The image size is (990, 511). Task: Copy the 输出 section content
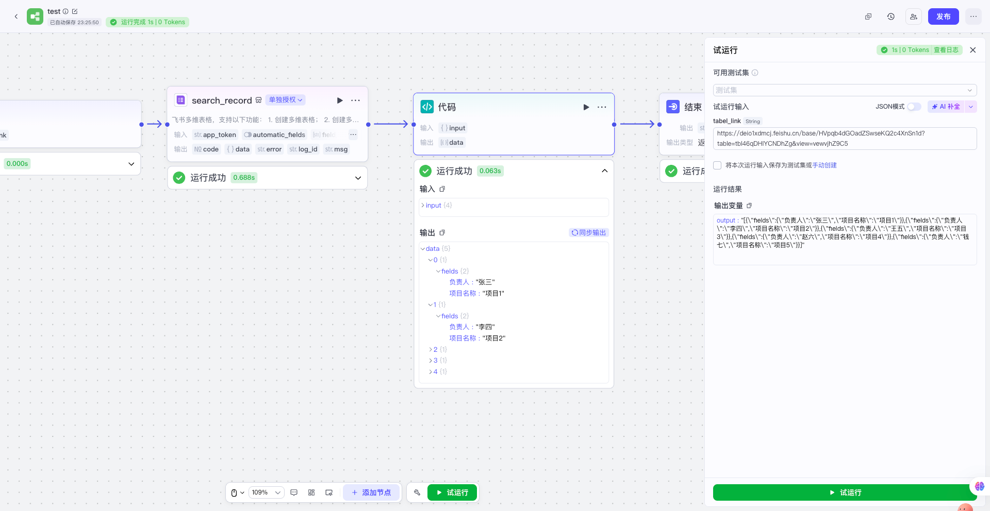click(442, 233)
